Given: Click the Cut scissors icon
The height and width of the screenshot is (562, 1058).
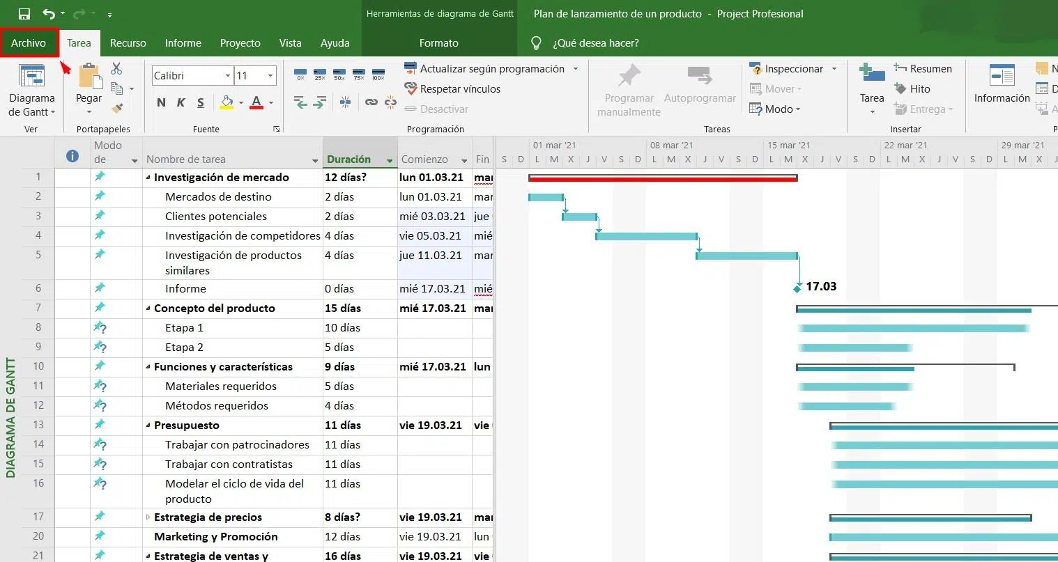Looking at the screenshot, I should pos(116,68).
